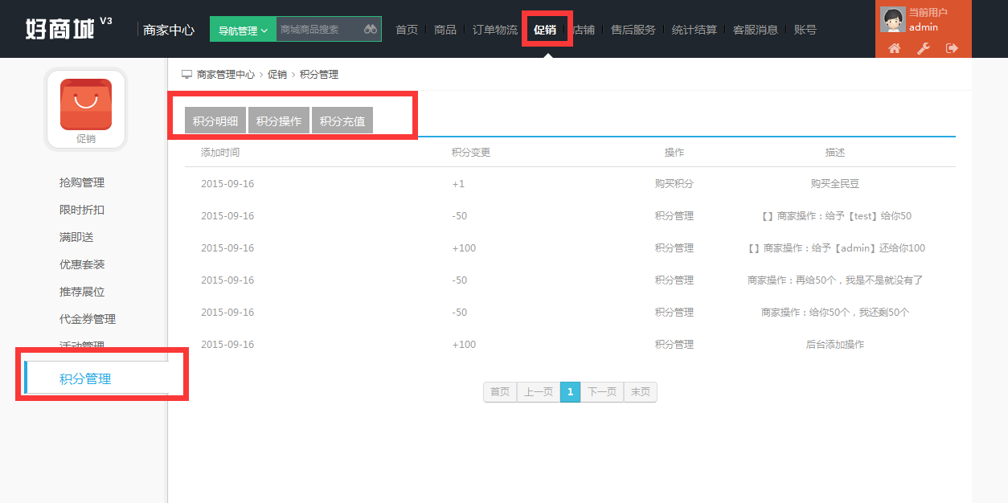Image resolution: width=1008 pixels, height=503 pixels.
Task: Select 代金券管理 in the sidebar
Action: point(88,319)
